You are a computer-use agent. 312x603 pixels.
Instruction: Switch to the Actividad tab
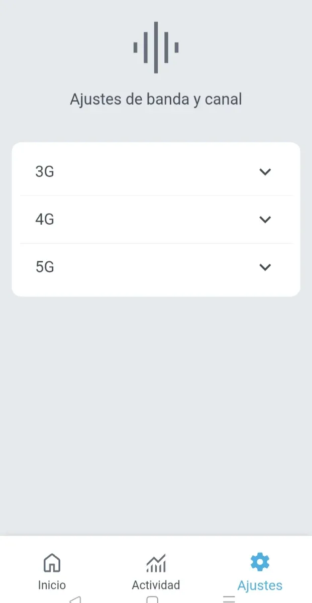[x=156, y=573]
